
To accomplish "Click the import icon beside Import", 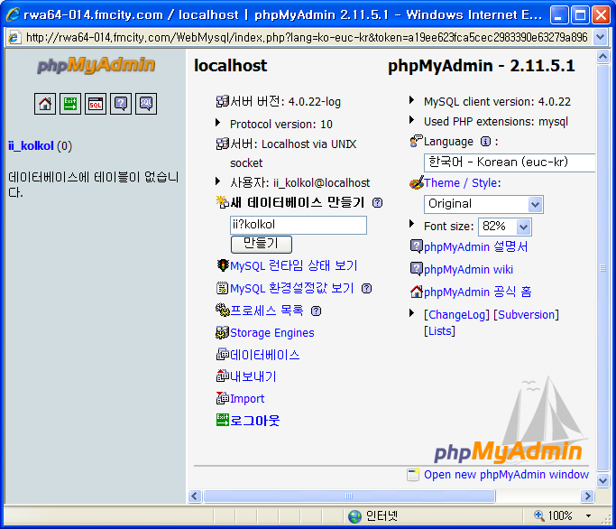I will [223, 398].
